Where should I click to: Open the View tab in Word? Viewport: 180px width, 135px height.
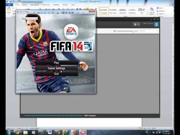click(x=73, y=4)
